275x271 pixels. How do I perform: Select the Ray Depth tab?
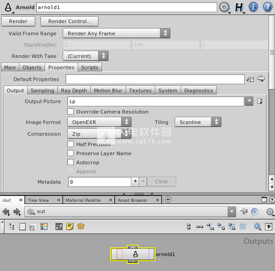(74, 90)
